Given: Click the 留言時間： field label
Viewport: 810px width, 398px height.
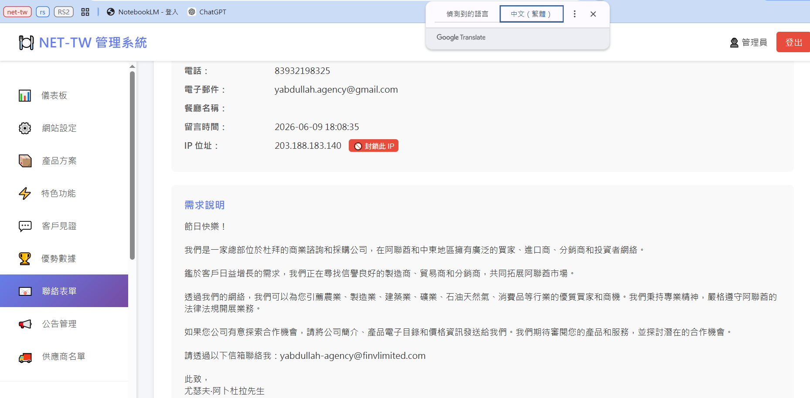Looking at the screenshot, I should point(206,127).
